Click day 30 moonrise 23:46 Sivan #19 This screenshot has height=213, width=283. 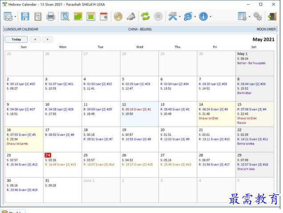[x=22, y=190]
